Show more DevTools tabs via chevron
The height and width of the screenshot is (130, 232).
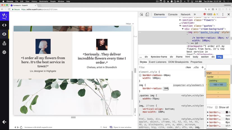coord(194,15)
